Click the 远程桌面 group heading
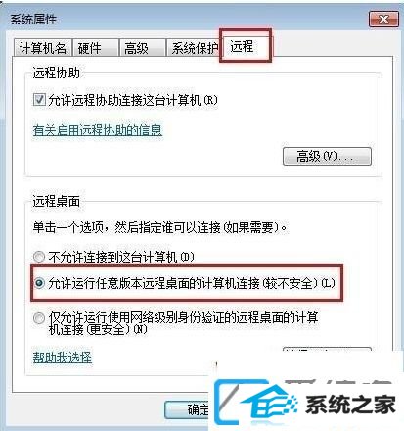This screenshot has width=404, height=431. click(56, 201)
